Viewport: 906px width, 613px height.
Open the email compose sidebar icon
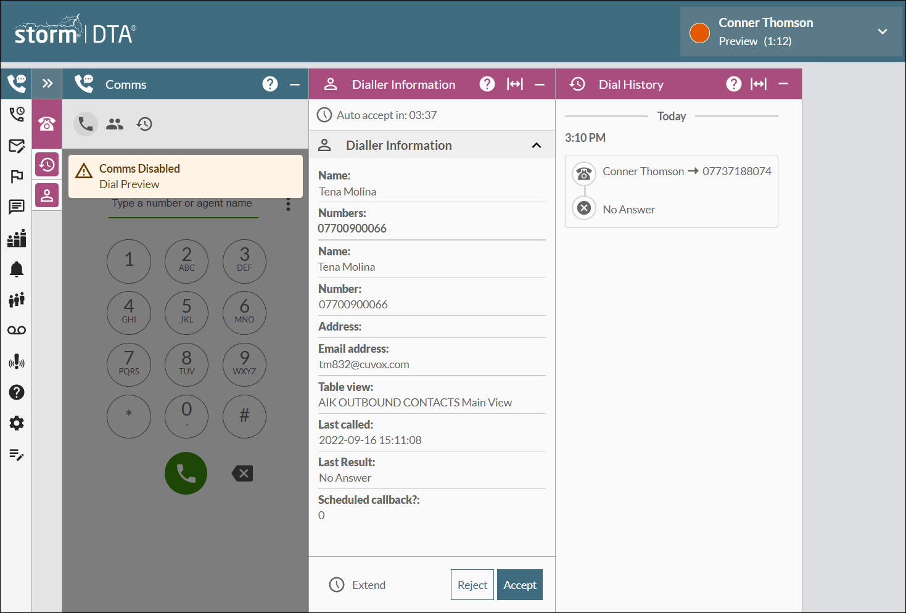[17, 146]
